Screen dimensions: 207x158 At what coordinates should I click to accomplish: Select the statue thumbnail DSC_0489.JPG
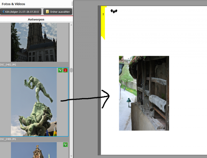[34, 102]
